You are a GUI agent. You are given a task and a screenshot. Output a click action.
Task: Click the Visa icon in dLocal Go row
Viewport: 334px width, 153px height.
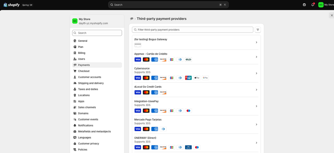pos(138,93)
